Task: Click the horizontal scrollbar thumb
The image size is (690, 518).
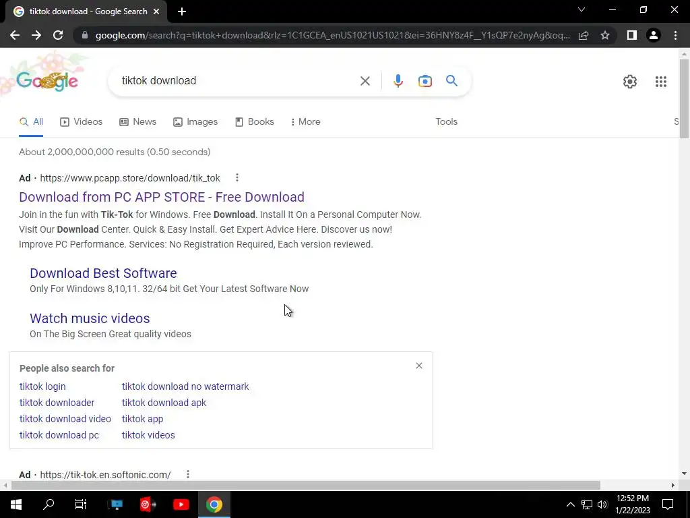Action: pos(306,486)
